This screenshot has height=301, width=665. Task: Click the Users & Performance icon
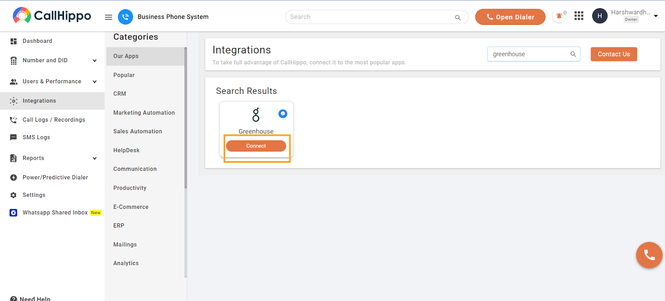click(13, 82)
